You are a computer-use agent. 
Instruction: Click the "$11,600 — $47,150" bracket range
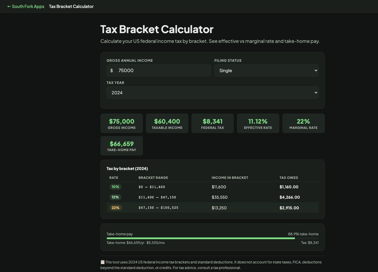point(157,197)
